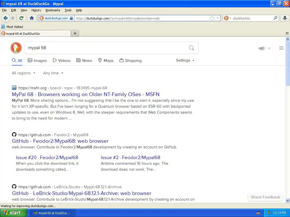Open the megaphone announcements dropdown
The image size is (290, 217).
point(264,48)
